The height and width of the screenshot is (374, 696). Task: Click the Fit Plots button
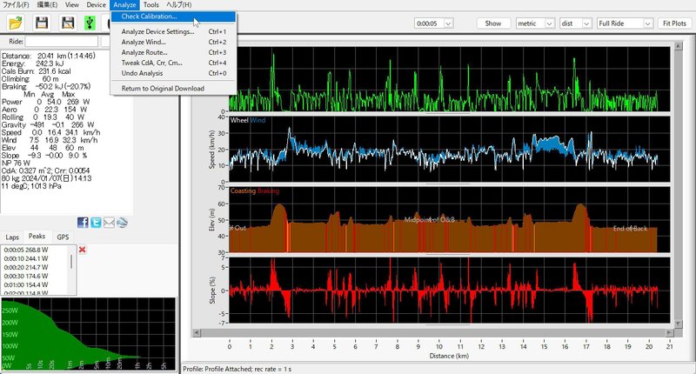[x=674, y=23]
